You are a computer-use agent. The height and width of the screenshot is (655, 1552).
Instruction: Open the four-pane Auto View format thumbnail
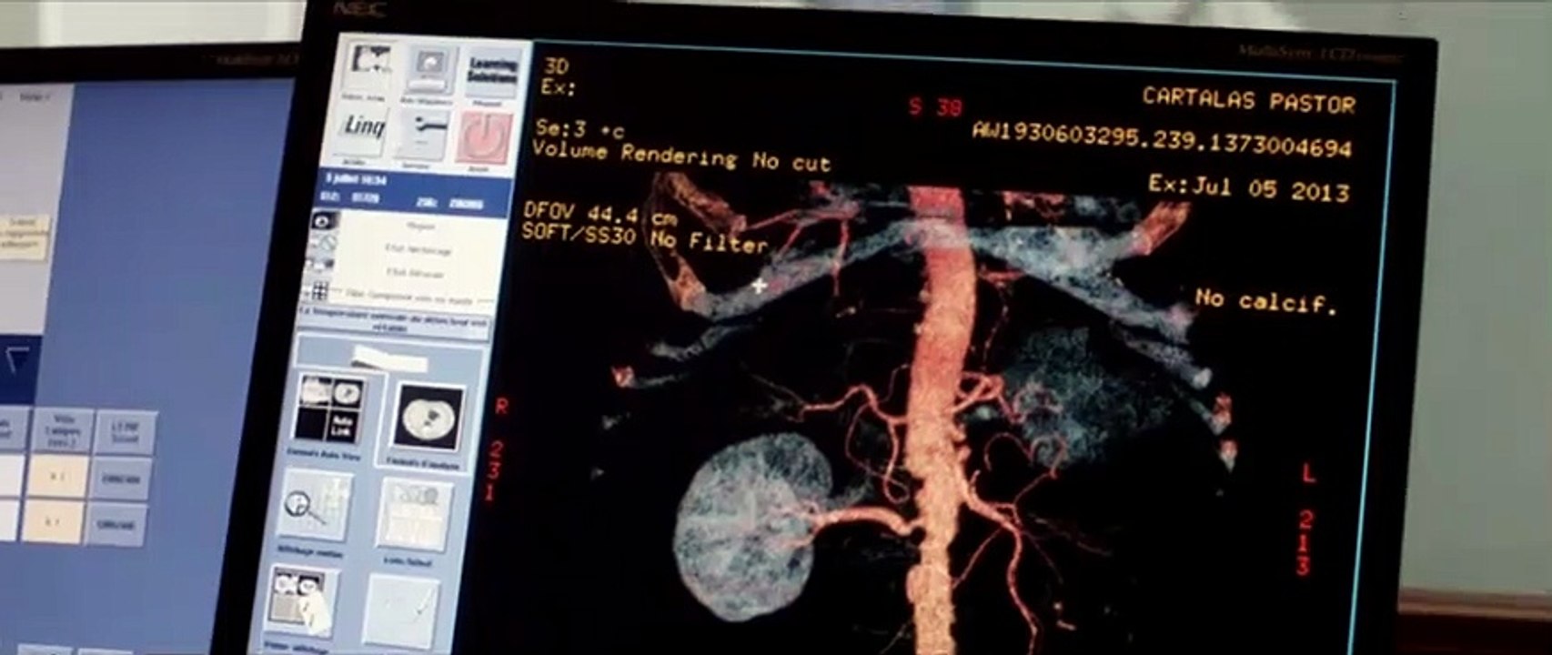329,410
